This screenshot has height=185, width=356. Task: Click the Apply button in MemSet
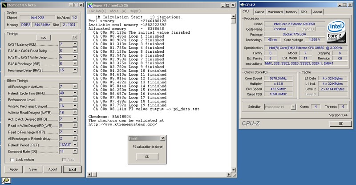(14, 169)
